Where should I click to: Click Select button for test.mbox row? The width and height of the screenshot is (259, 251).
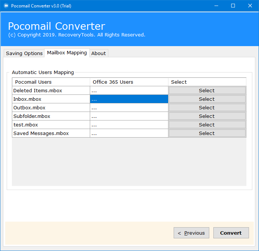(207, 125)
